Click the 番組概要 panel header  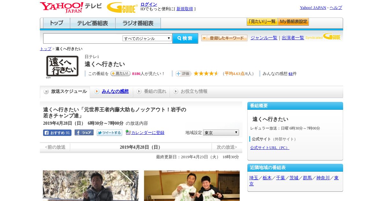[x=295, y=106]
